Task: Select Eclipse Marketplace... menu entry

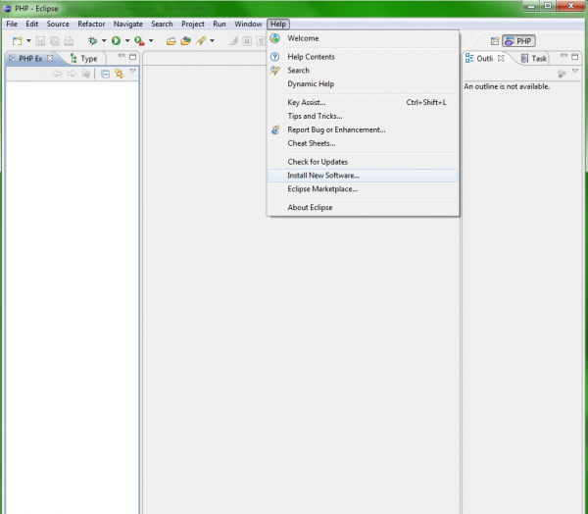Action: (363, 189)
